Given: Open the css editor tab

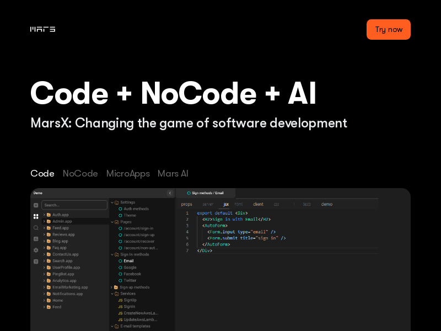Looking at the screenshot, I should 276,204.
